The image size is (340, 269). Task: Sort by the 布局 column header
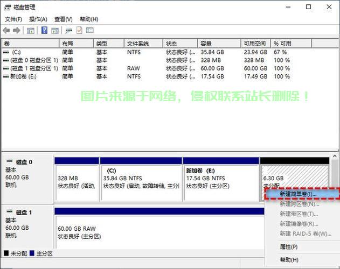(x=77, y=44)
